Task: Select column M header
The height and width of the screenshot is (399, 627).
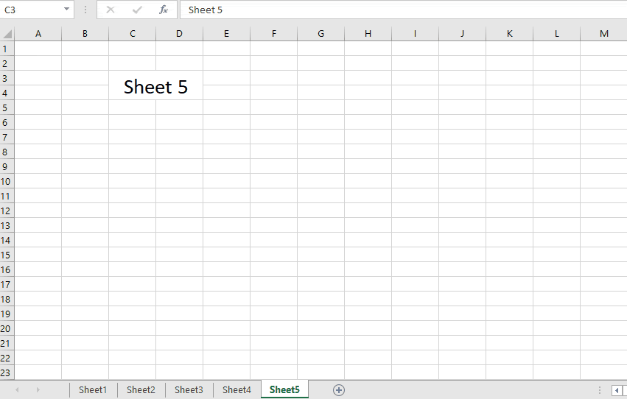Action: point(604,34)
